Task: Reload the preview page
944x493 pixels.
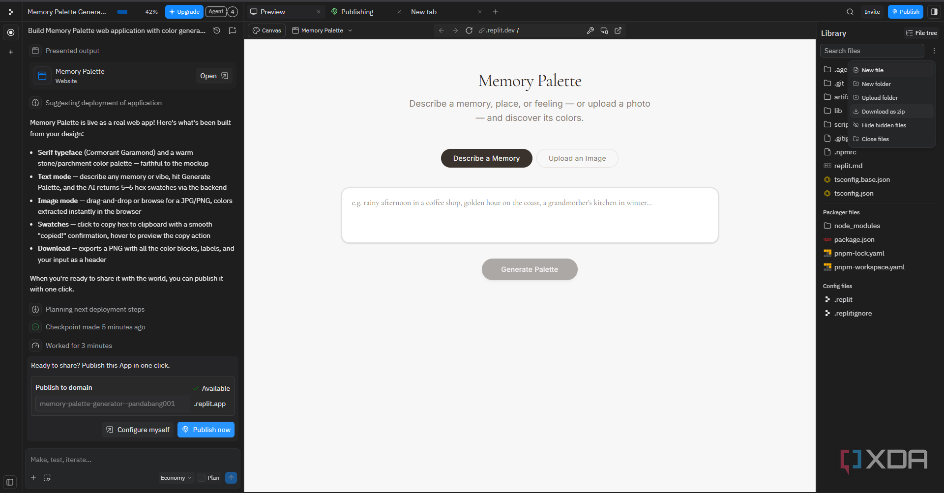Action: coord(469,30)
